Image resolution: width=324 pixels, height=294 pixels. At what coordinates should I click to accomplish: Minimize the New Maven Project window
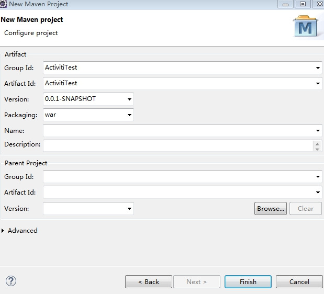coord(285,4)
